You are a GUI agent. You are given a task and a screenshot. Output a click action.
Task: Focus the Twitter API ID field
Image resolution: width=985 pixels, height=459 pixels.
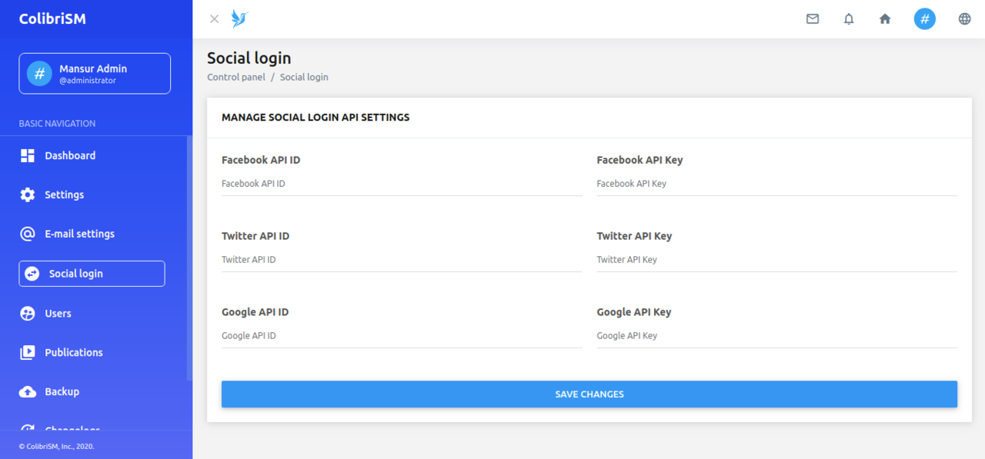click(x=402, y=260)
